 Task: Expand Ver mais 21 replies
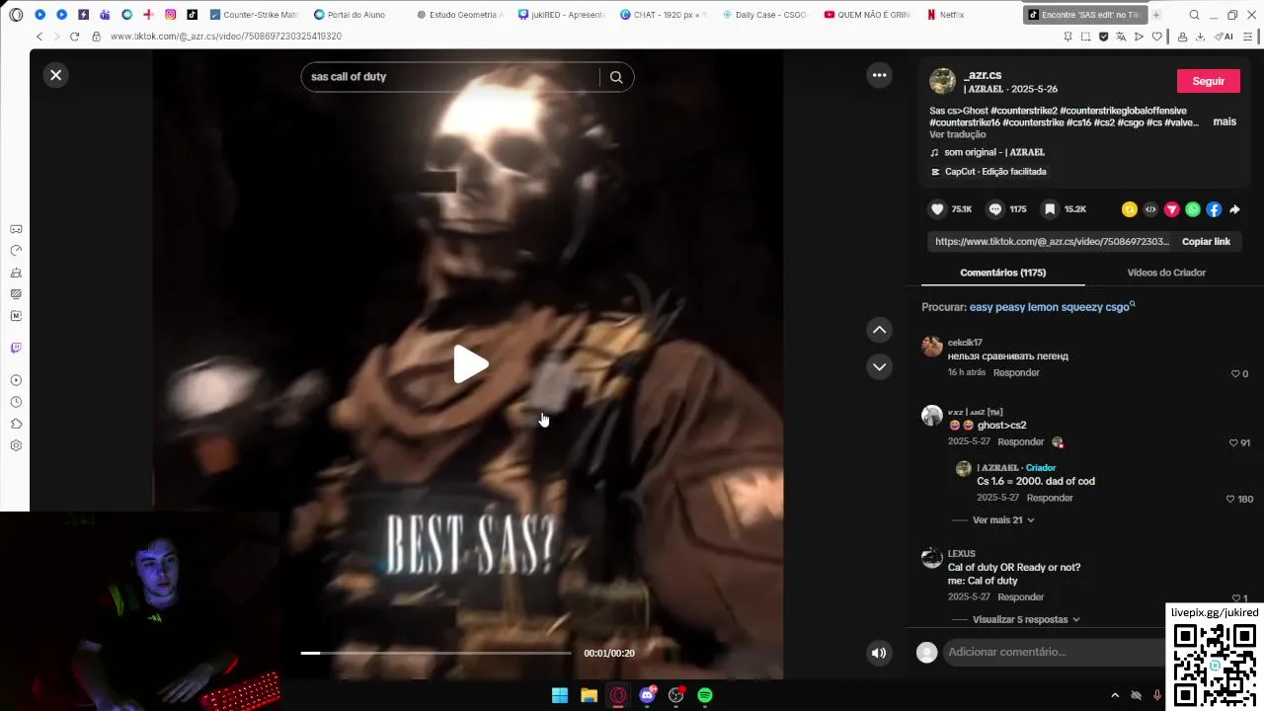click(x=1003, y=519)
